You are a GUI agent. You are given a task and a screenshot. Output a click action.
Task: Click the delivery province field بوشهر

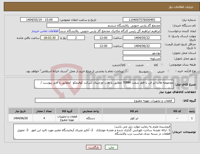click(142, 53)
